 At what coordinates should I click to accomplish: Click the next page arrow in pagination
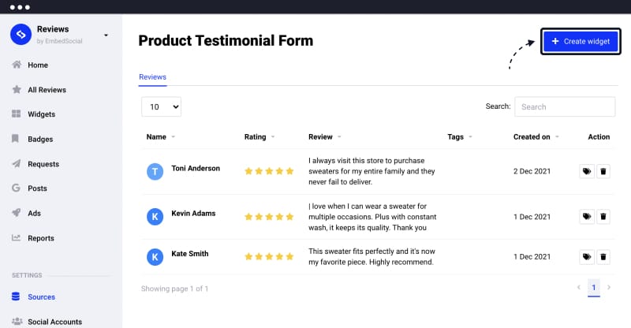coord(609,287)
